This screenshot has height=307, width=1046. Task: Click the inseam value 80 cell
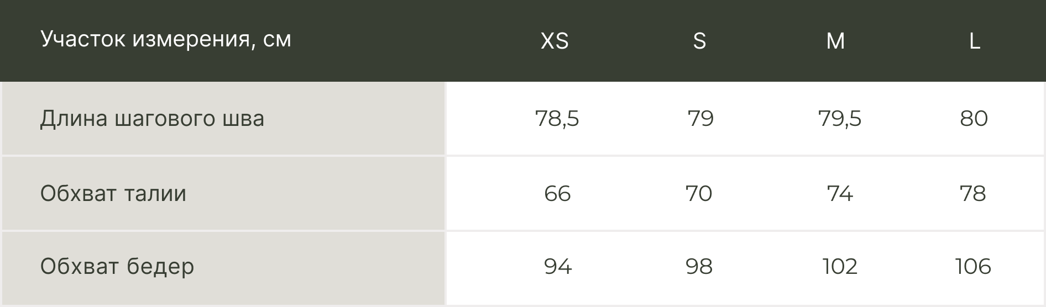(974, 119)
